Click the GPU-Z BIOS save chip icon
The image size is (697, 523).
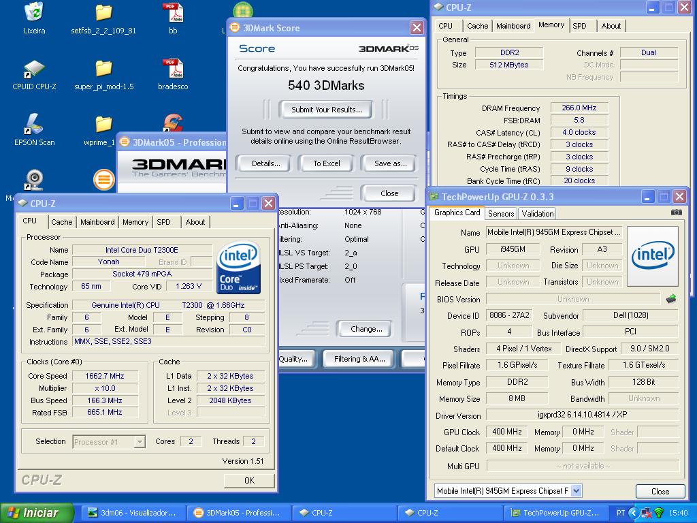pos(671,299)
